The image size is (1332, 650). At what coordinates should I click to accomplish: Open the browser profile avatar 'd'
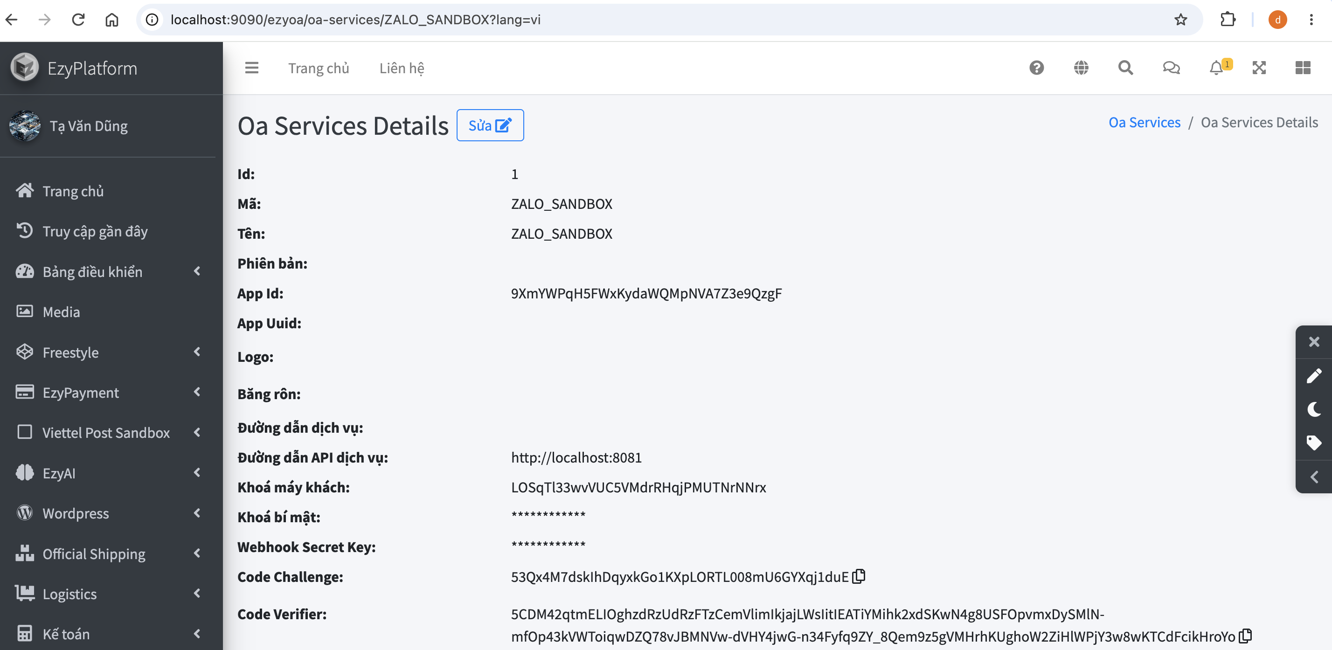1277,20
